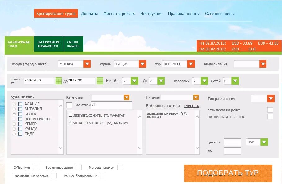Check the КУНДУ region checkbox
The height and width of the screenshot is (184, 282).
coord(20,129)
